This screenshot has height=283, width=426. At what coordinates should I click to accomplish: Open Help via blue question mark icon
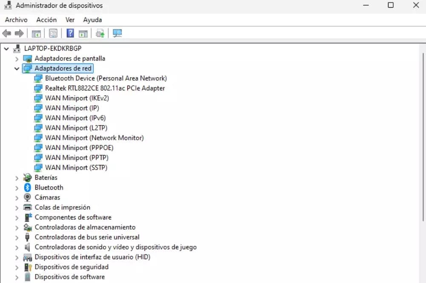click(x=70, y=33)
